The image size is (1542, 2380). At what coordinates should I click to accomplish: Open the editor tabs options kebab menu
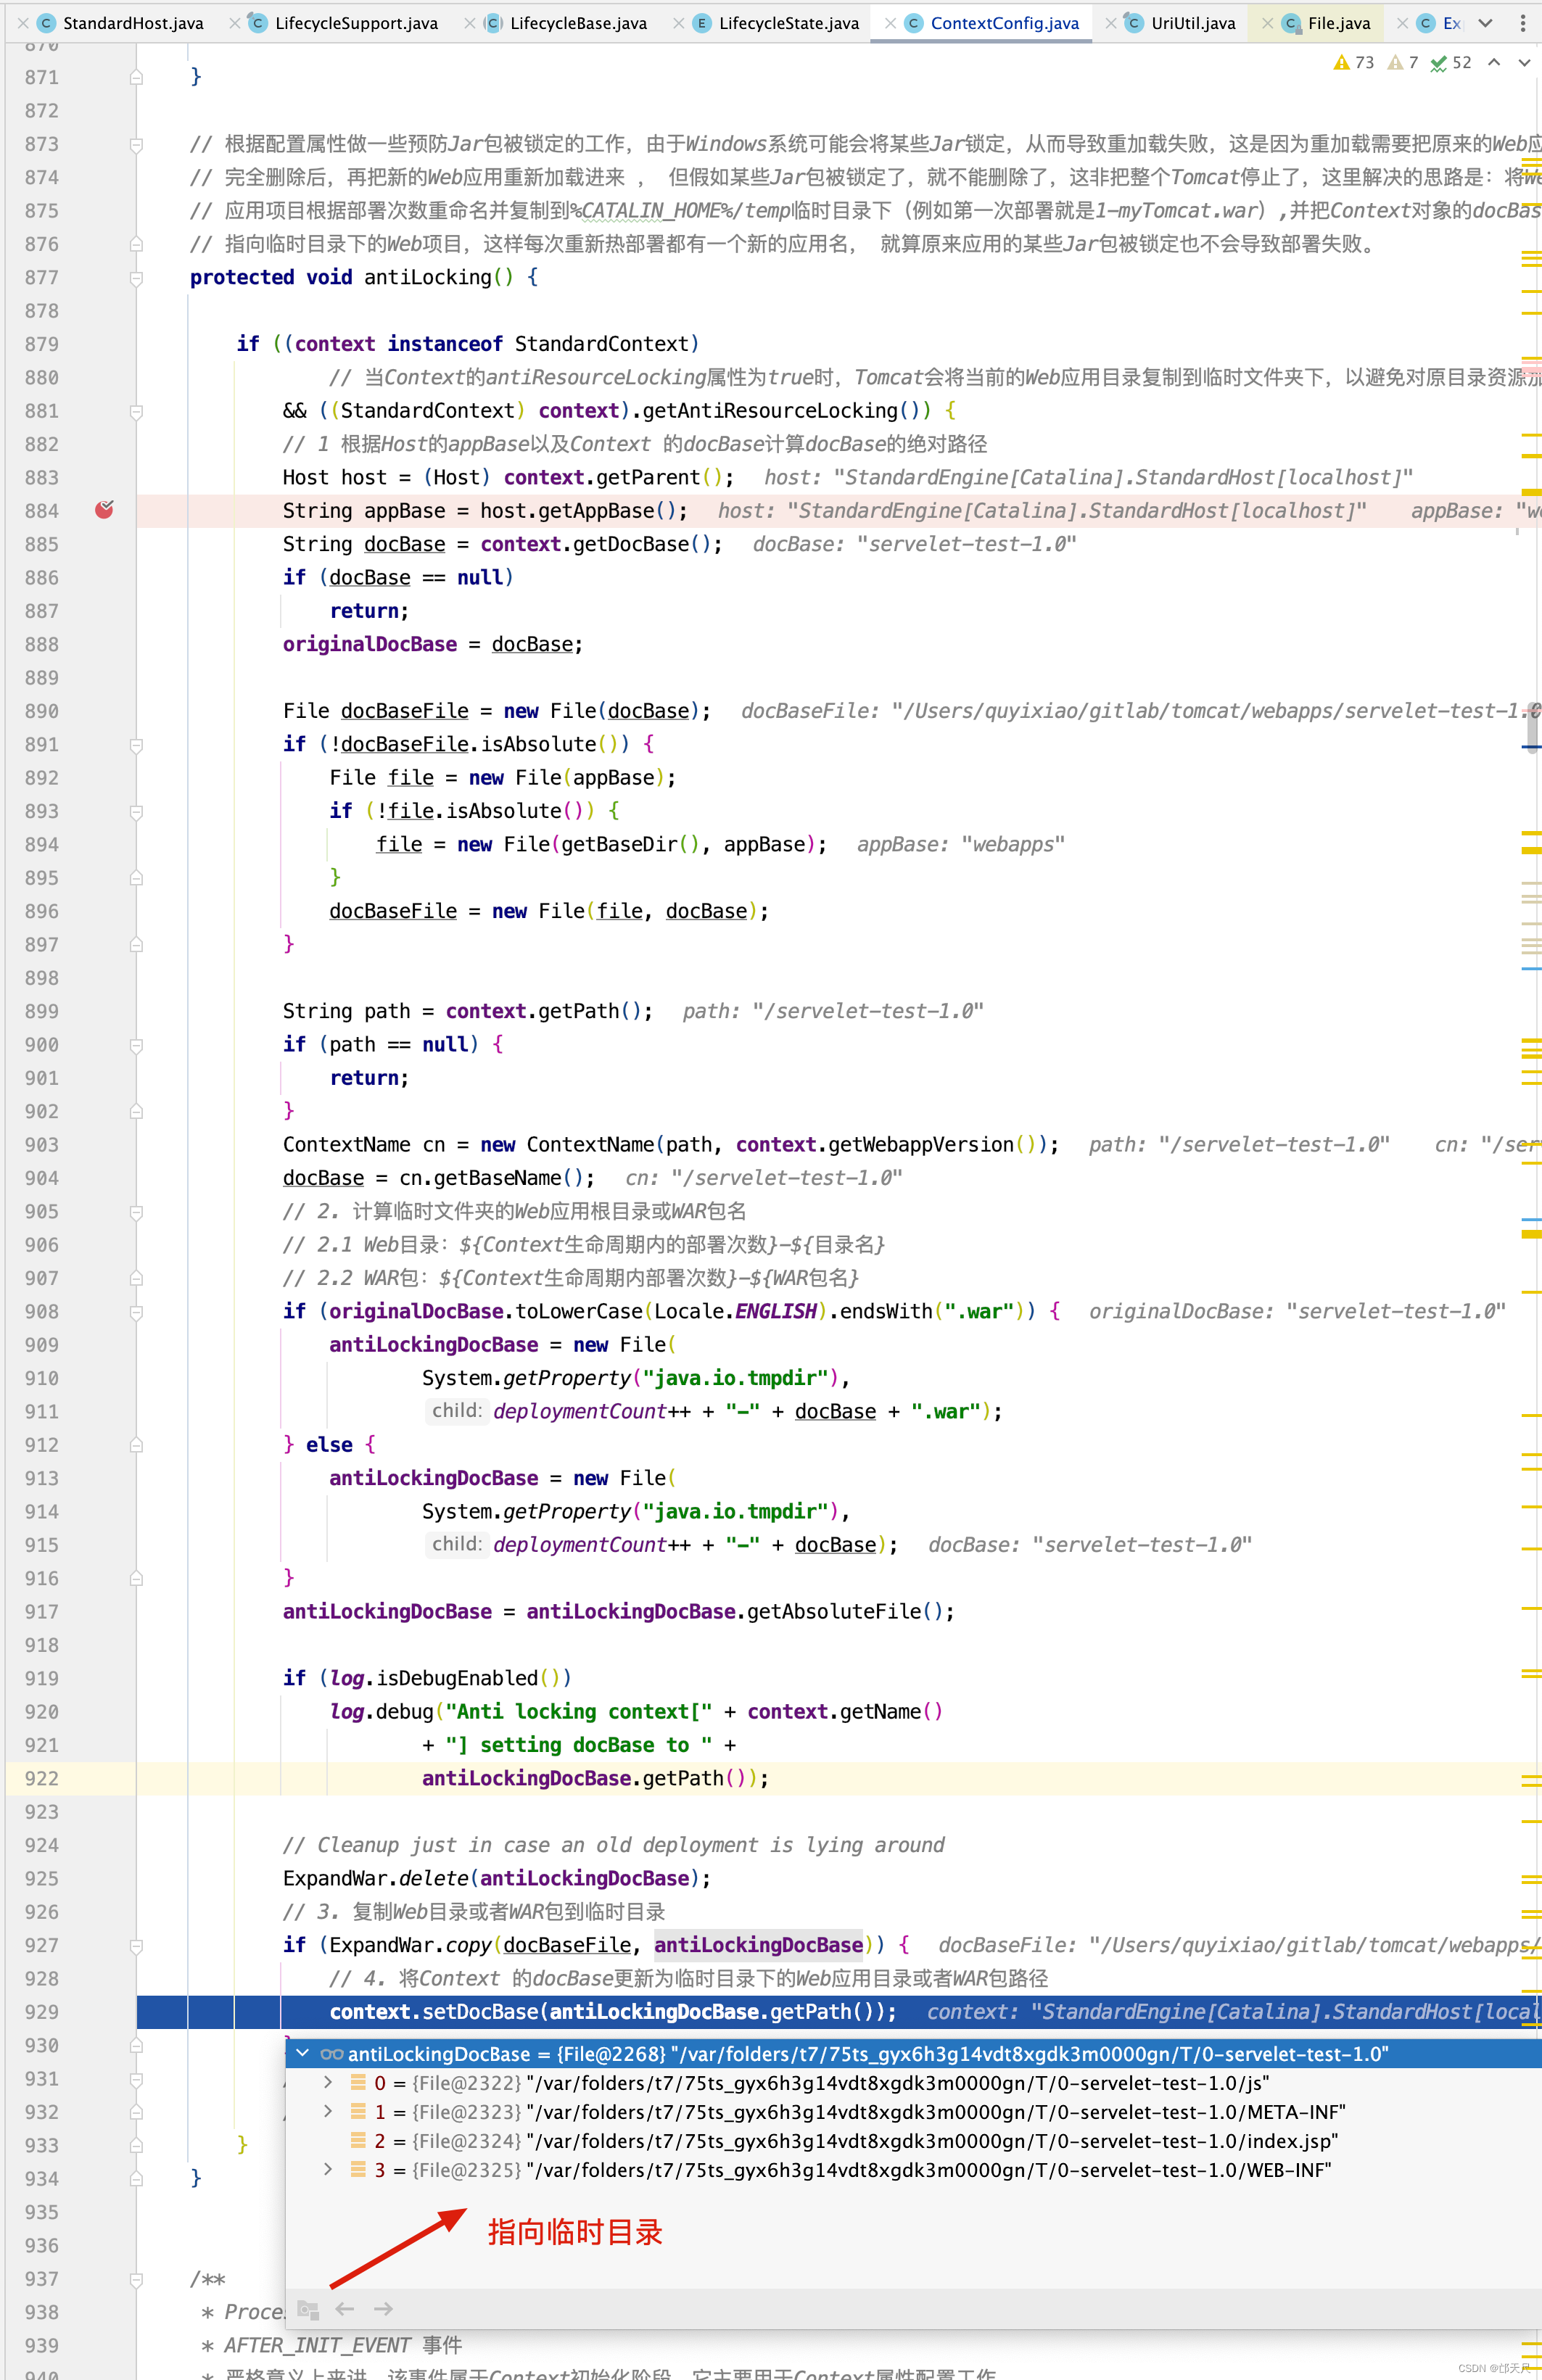pyautogui.click(x=1523, y=23)
